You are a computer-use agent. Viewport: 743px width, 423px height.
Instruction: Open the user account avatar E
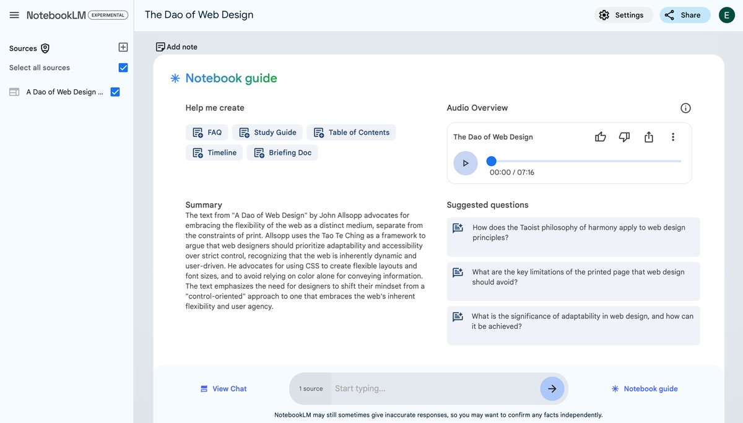(726, 15)
